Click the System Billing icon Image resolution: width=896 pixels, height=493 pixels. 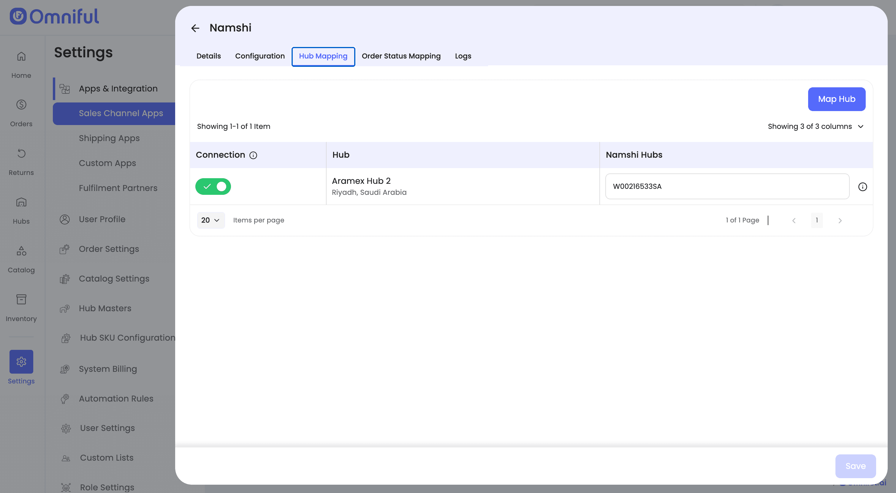[65, 369]
